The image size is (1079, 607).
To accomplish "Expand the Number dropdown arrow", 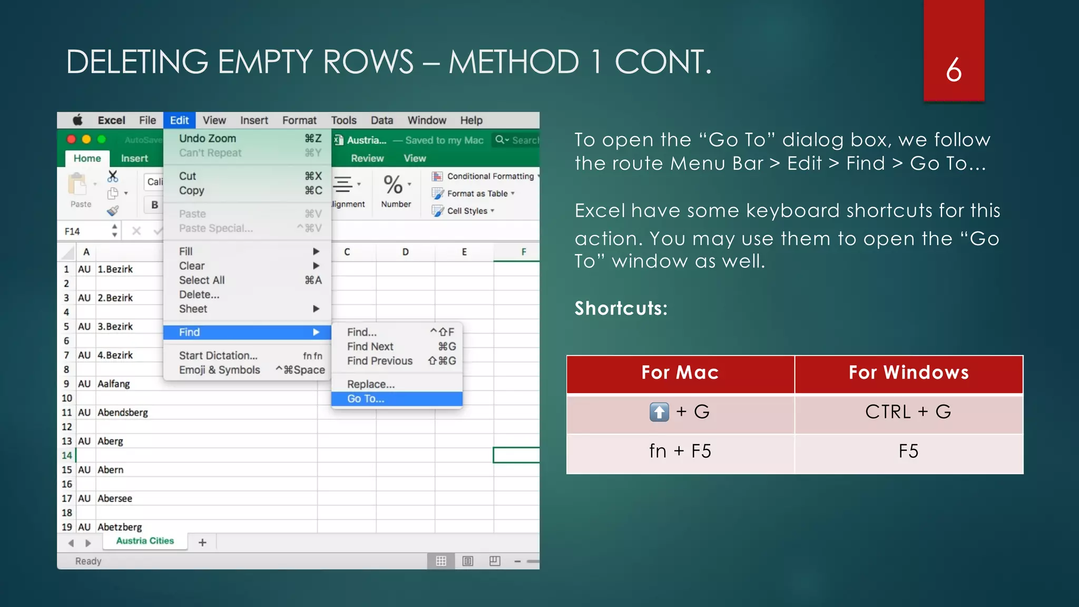I will pyautogui.click(x=409, y=184).
